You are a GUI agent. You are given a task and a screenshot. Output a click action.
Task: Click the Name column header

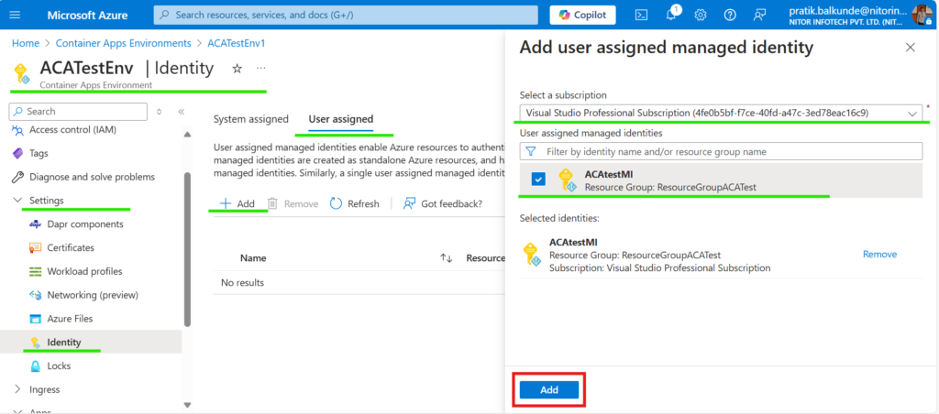pos(253,258)
